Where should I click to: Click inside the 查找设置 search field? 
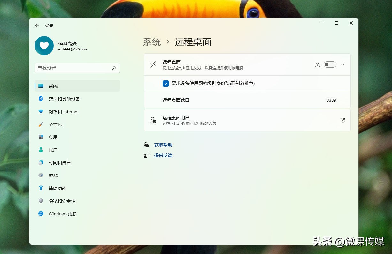(77, 68)
